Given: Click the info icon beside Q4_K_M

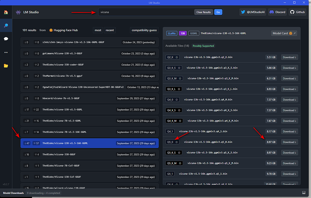Looking at the screenshot, I should 180,121.
